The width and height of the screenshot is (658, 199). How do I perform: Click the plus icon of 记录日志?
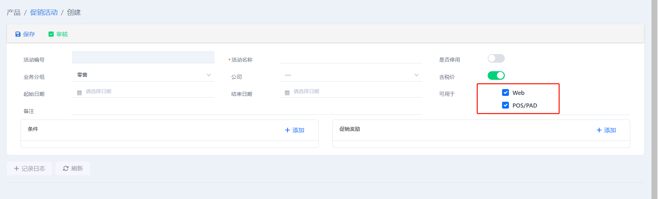tap(16, 169)
